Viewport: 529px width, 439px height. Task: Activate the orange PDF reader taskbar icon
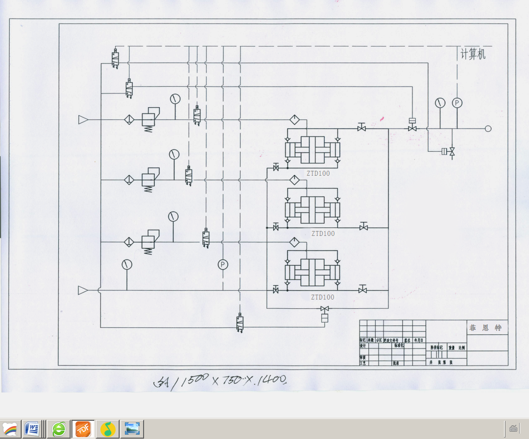[x=82, y=429]
